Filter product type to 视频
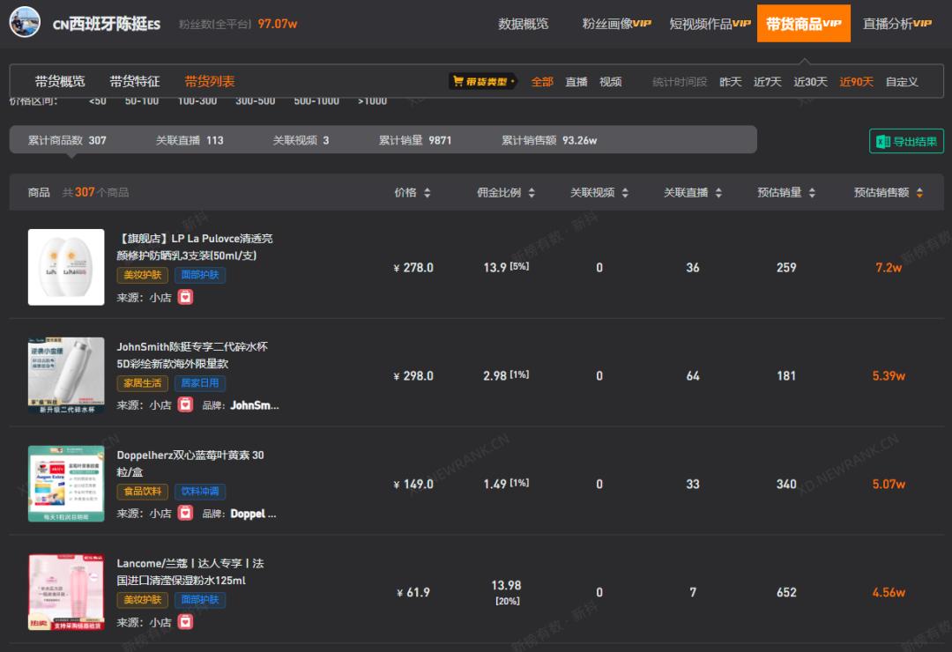This screenshot has height=652, width=952. coord(611,82)
